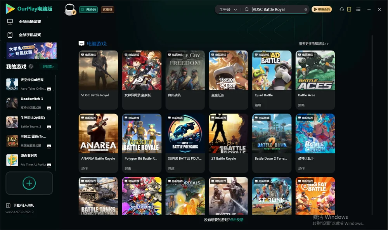Open the 极速会员 membership button

click(x=321, y=9)
